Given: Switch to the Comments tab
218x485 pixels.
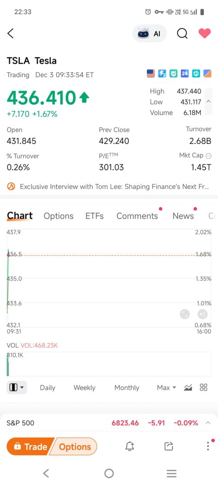Looking at the screenshot, I should pos(137,216).
